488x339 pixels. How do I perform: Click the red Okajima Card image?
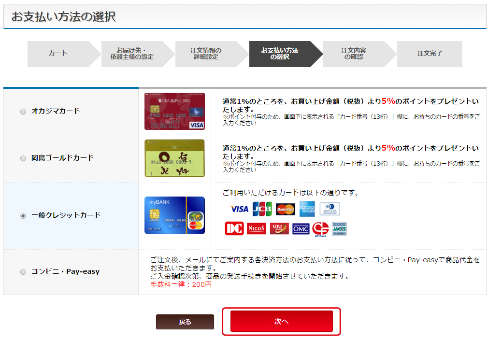[174, 112]
